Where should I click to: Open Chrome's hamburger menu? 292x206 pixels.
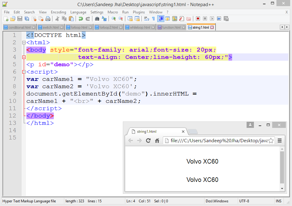(x=280, y=140)
